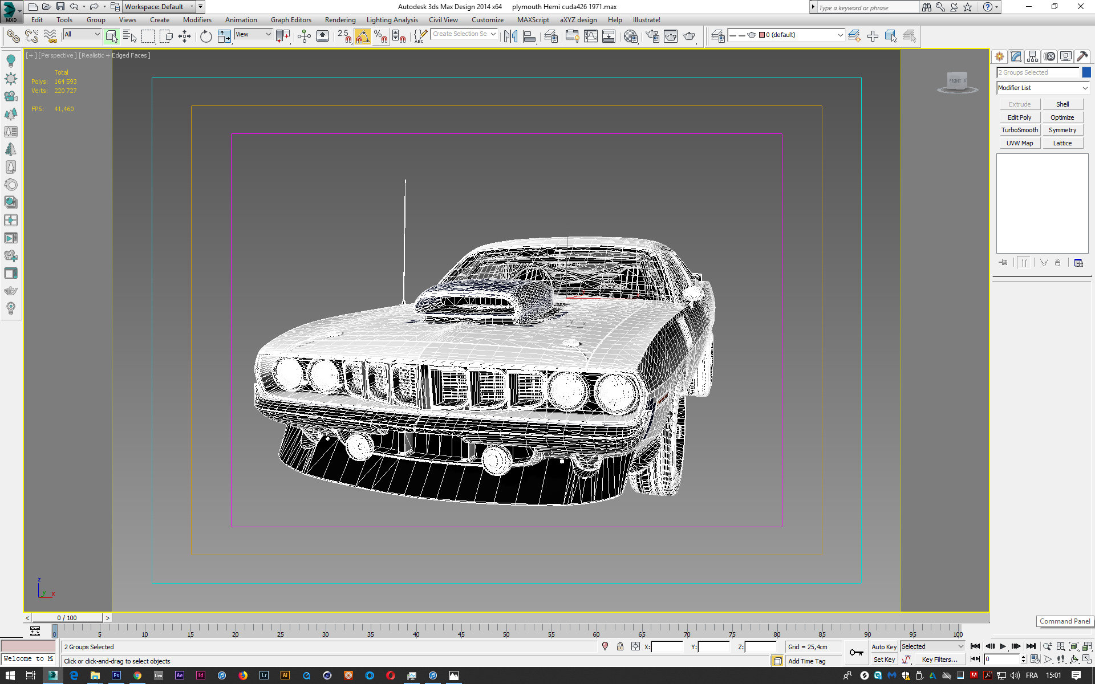Switch to the Utilities panel hammer tab

1082,56
